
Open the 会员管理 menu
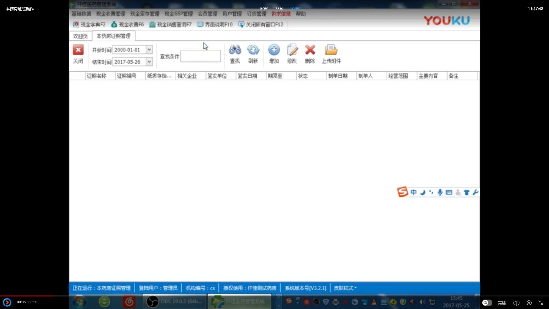point(208,14)
